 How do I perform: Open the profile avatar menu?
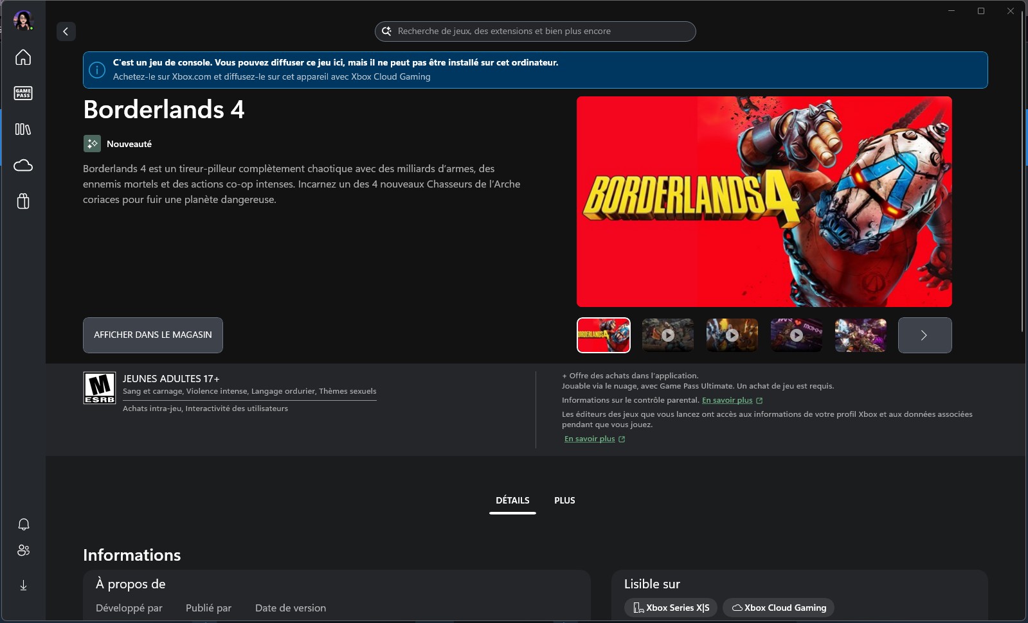23,21
